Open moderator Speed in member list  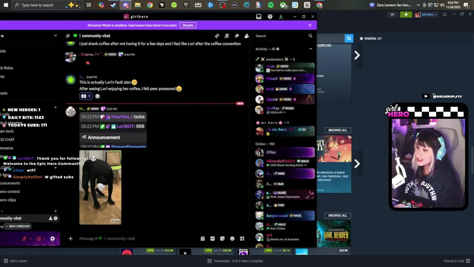pyautogui.click(x=285, y=99)
